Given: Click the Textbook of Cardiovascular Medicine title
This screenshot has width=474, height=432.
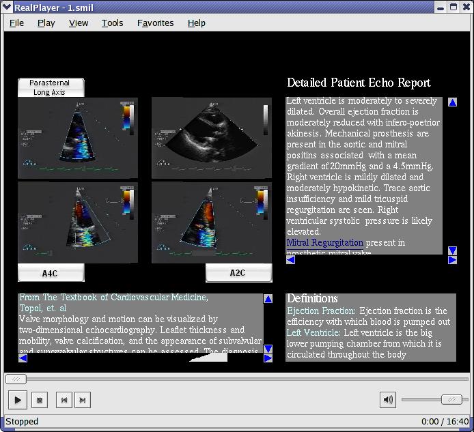Looking at the screenshot, I should click(x=113, y=298).
